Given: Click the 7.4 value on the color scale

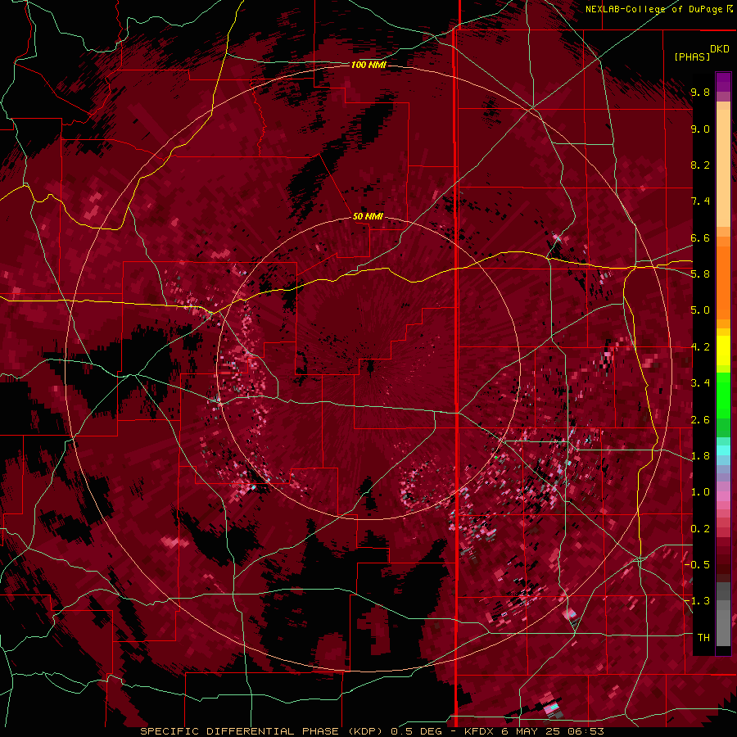Looking at the screenshot, I should 700,201.
